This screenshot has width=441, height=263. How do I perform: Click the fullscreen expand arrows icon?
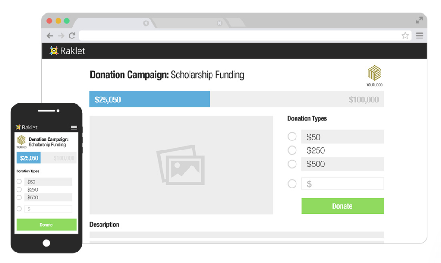pos(419,20)
